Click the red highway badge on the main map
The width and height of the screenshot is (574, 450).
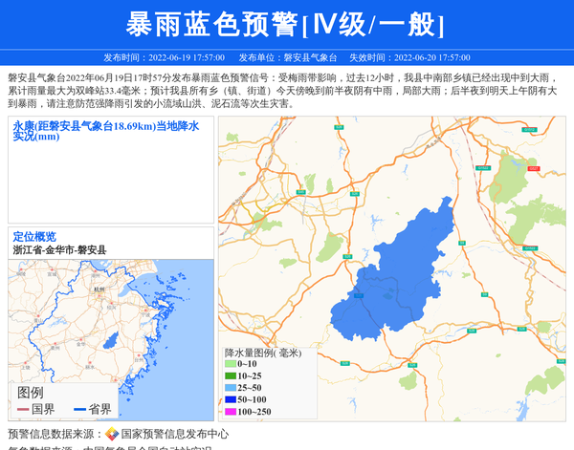[534, 168]
